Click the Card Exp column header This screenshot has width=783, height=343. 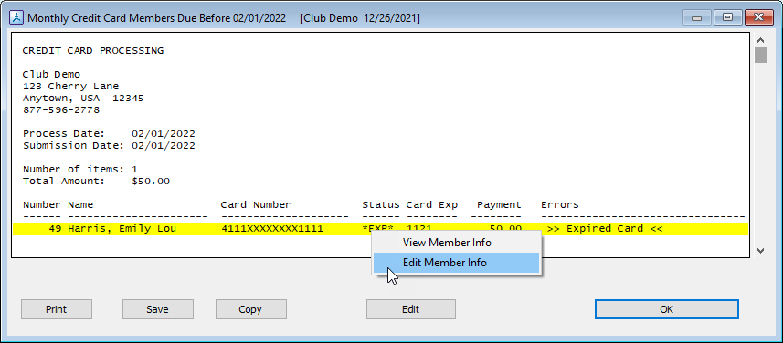[432, 205]
